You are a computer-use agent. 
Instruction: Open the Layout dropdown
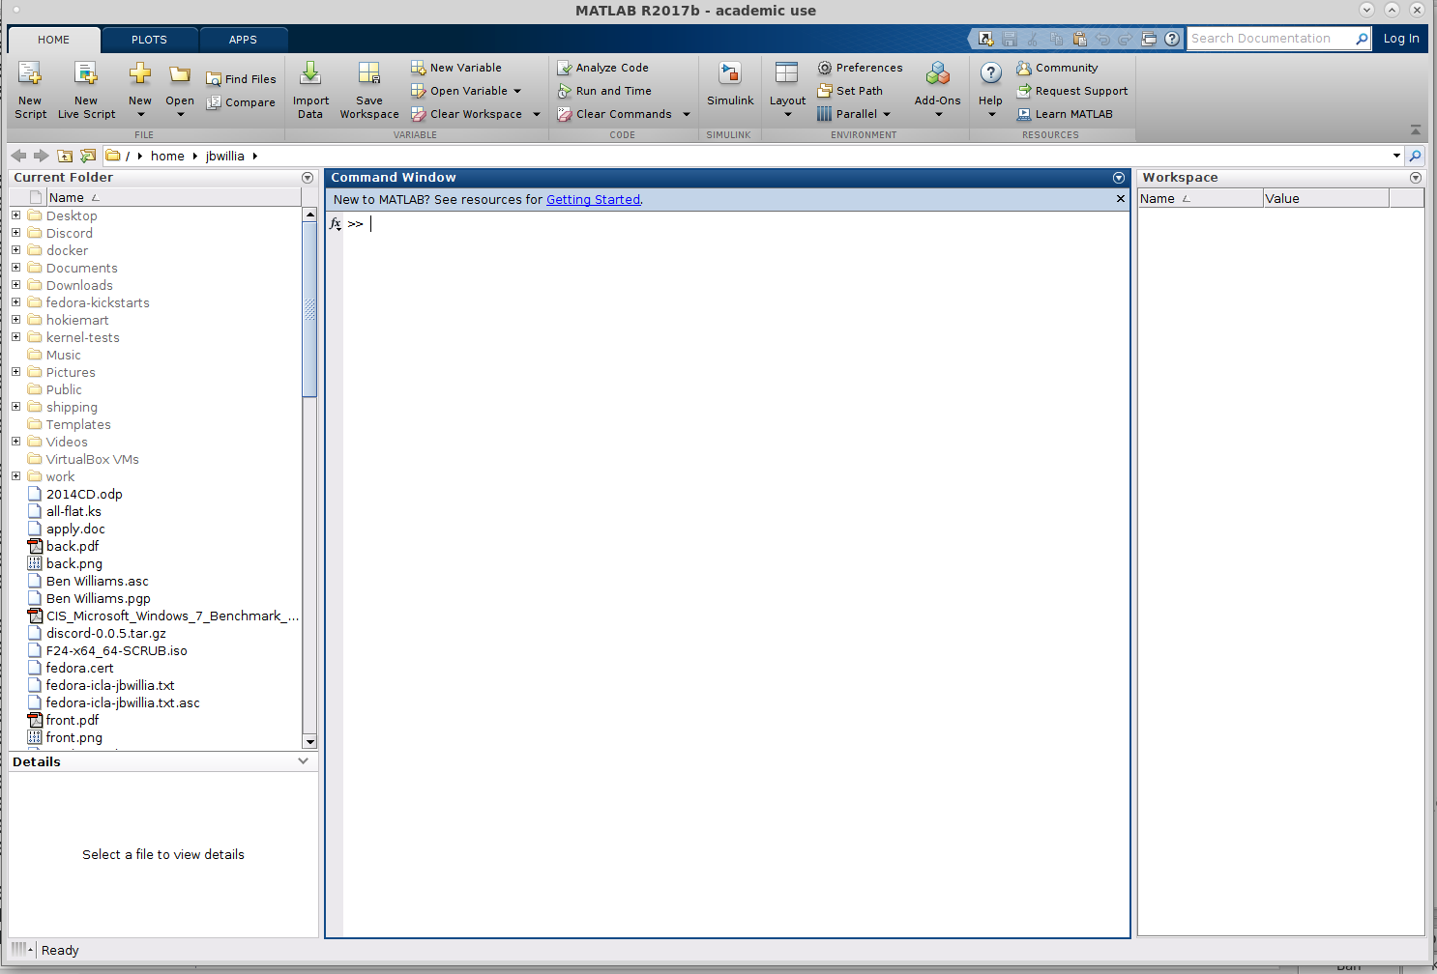click(787, 90)
